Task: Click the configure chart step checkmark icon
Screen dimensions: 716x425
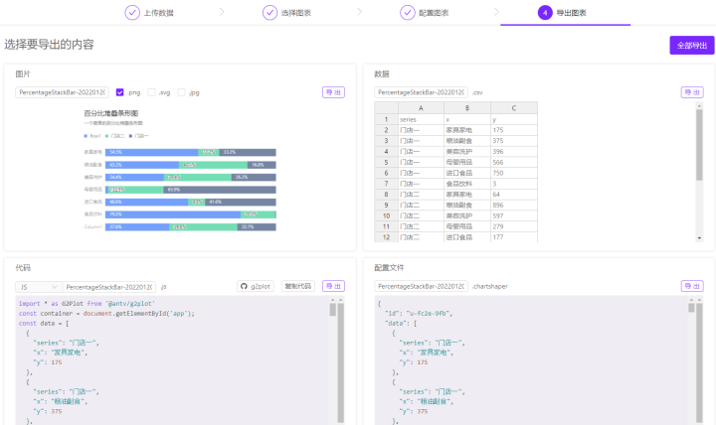Action: pyautogui.click(x=408, y=12)
